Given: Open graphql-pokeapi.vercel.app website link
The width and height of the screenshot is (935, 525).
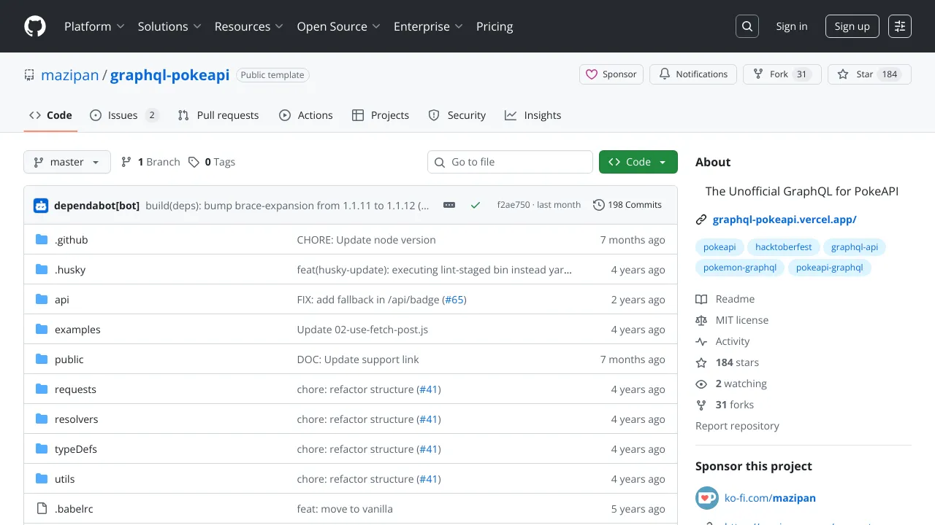Looking at the screenshot, I should coord(785,219).
